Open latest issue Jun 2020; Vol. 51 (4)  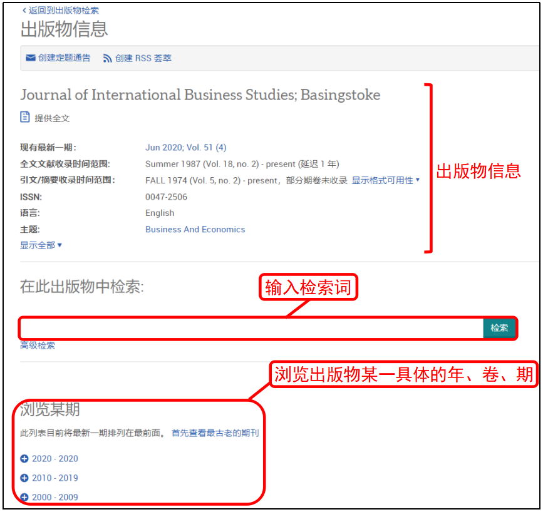185,148
